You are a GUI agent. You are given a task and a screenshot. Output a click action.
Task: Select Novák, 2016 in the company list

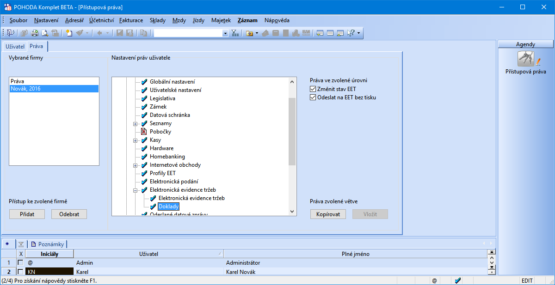(x=54, y=89)
